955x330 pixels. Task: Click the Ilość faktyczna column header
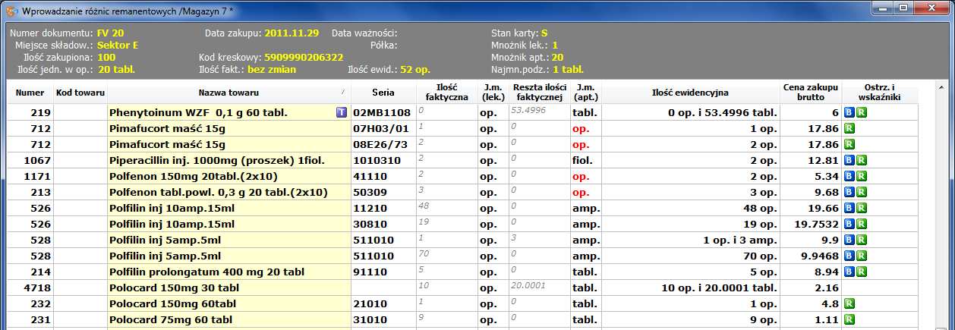pyautogui.click(x=446, y=93)
